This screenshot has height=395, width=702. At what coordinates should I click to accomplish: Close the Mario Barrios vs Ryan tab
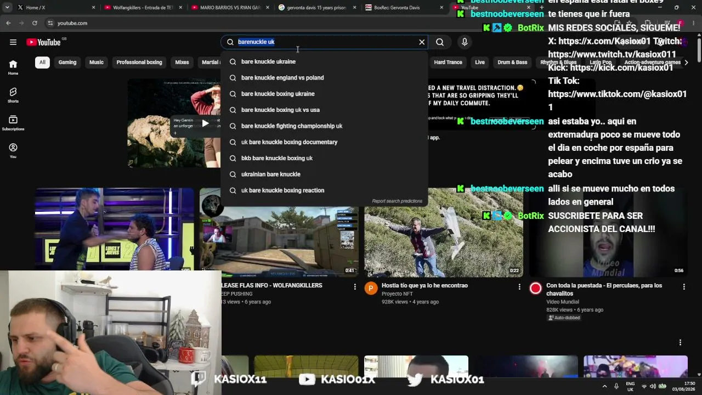pos(268,8)
